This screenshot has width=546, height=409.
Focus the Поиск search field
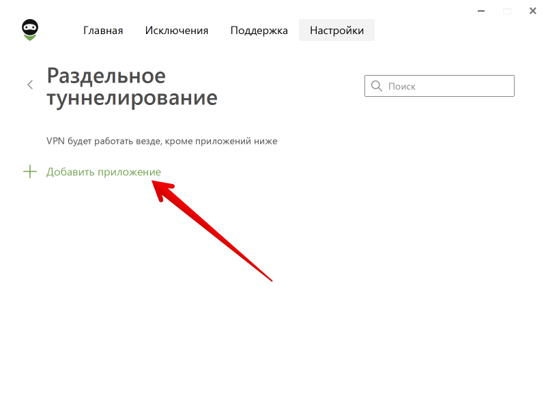tap(440, 86)
